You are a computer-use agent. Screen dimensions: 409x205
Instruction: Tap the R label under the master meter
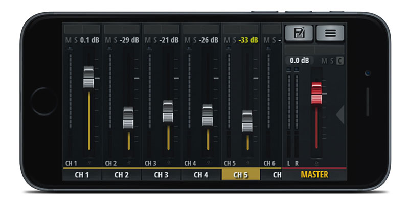point(297,163)
